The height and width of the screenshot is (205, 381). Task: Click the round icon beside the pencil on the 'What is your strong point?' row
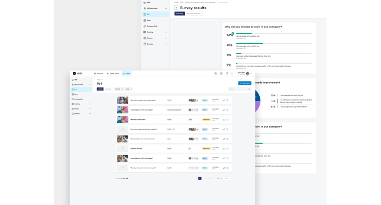coord(227,120)
